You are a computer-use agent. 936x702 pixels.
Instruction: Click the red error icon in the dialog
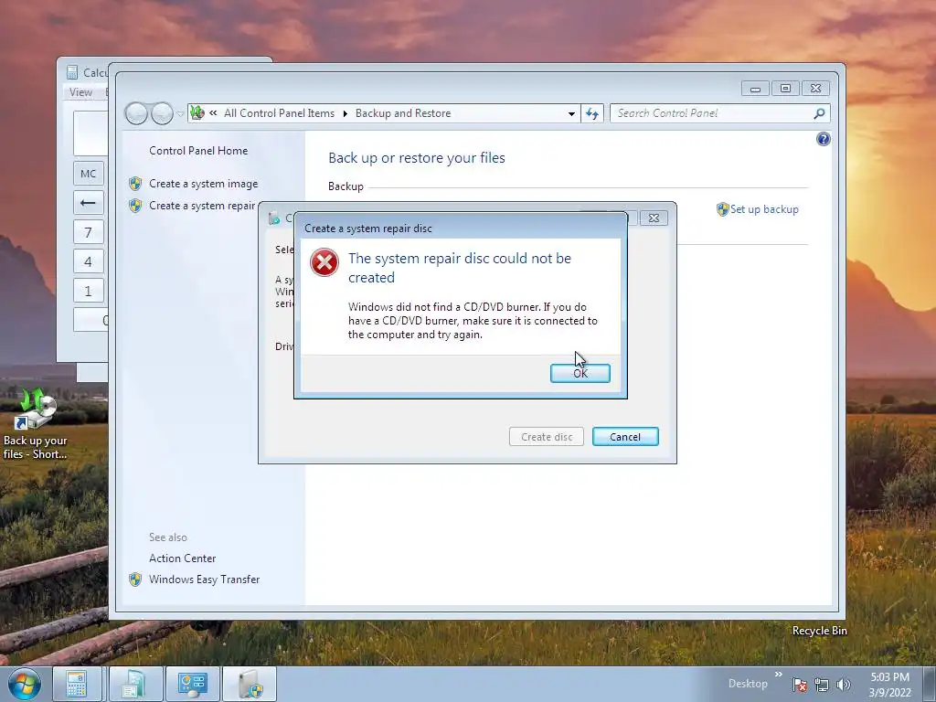[324, 262]
